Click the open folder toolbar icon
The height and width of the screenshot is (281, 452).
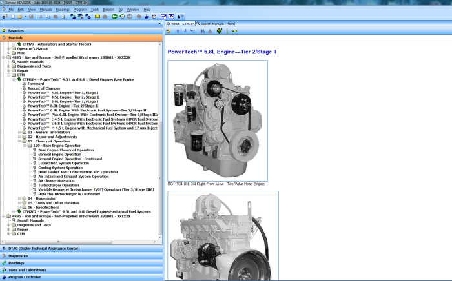point(19,17)
